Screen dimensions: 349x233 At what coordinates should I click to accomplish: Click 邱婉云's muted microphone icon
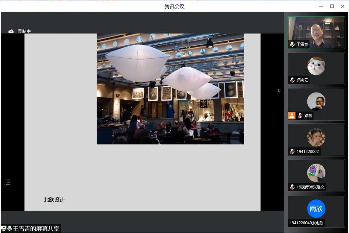click(292, 80)
